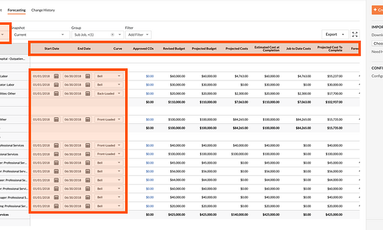Open $0.00 Approved COs link in $45,000.00 row

point(150,163)
